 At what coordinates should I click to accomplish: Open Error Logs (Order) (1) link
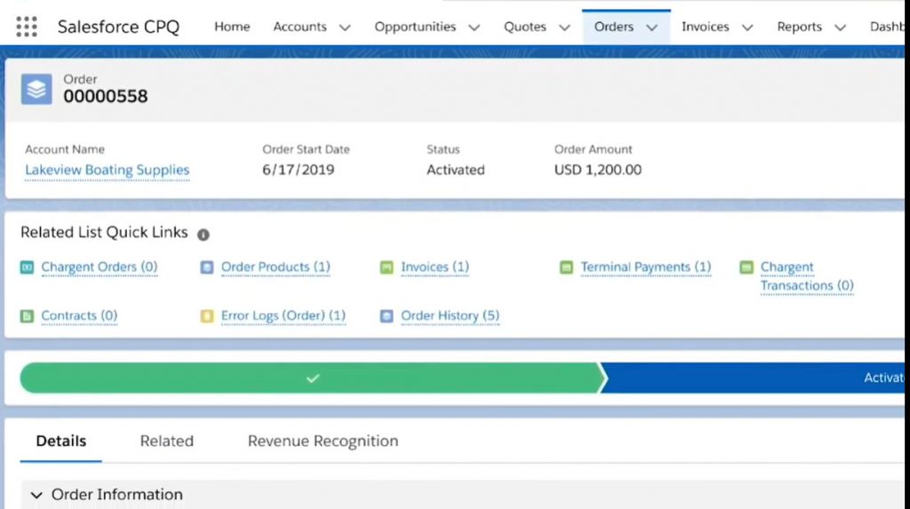283,315
